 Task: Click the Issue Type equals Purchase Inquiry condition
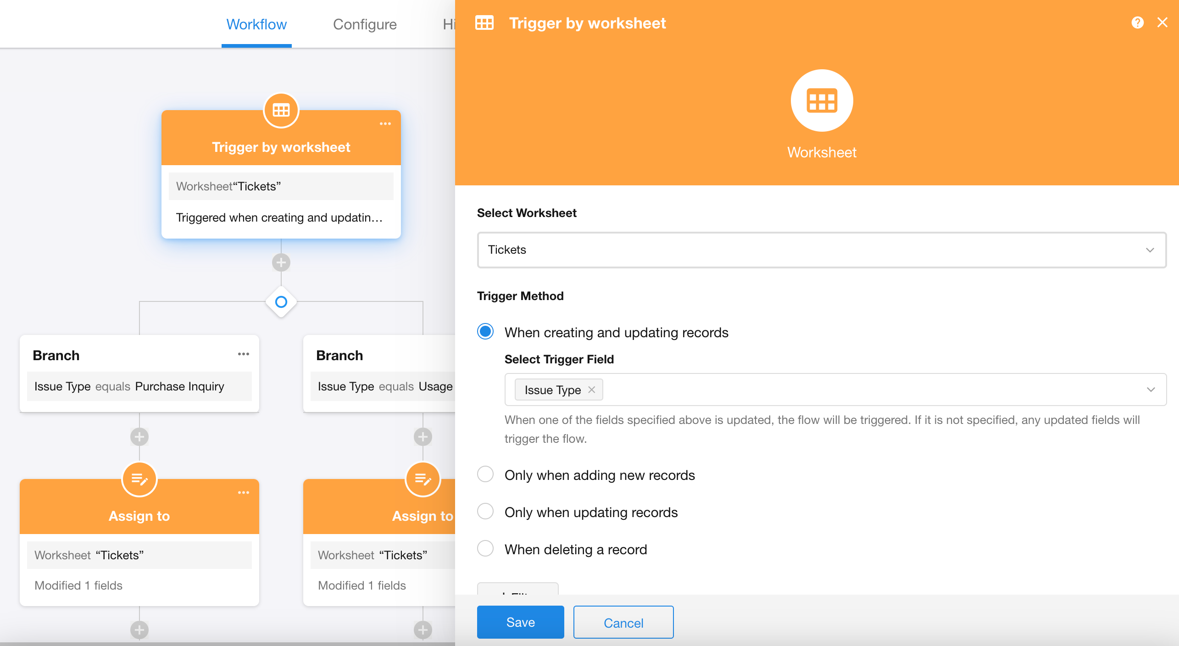pos(139,386)
